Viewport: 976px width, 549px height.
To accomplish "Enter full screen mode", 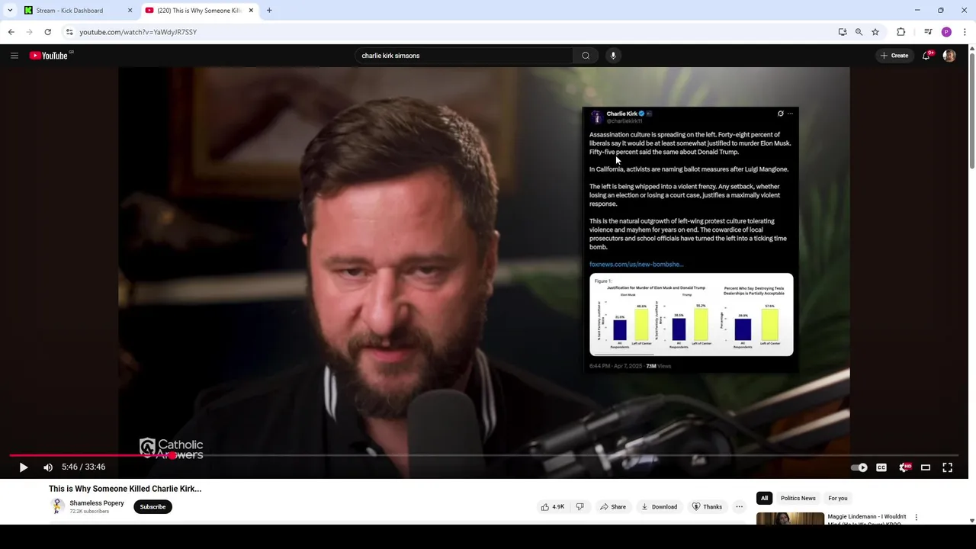I will tap(947, 467).
